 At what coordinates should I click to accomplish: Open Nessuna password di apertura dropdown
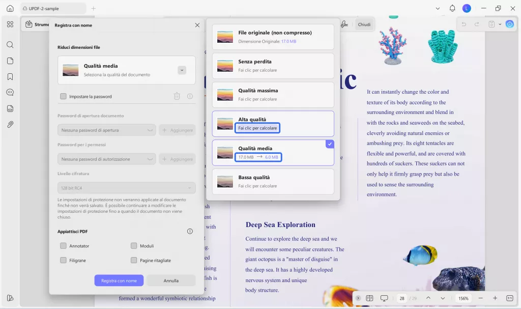[107, 130]
